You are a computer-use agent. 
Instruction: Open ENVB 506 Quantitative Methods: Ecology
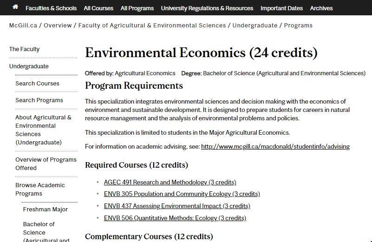point(175,218)
